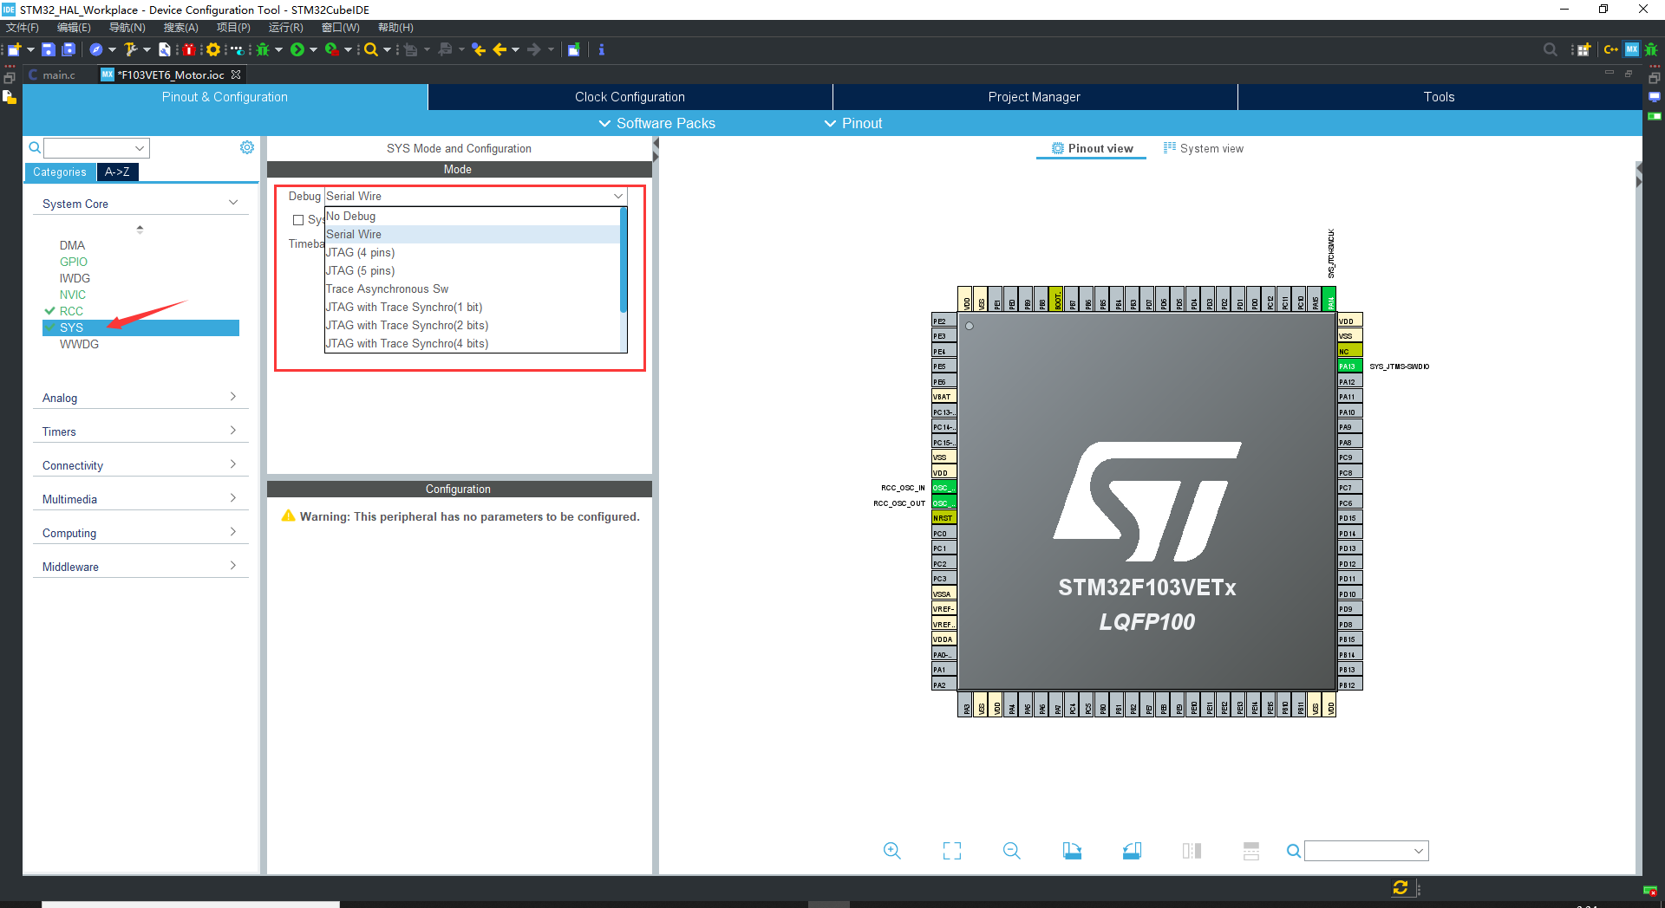Click the blue information toolbar icon
This screenshot has width=1665, height=908.
coord(601,49)
